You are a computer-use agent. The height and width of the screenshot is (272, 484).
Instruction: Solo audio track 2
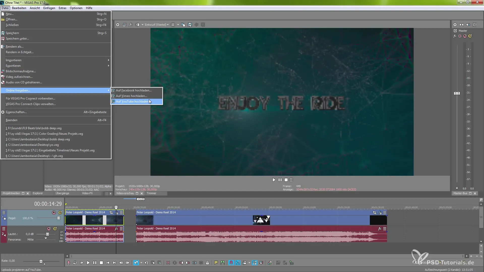click(x=55, y=229)
